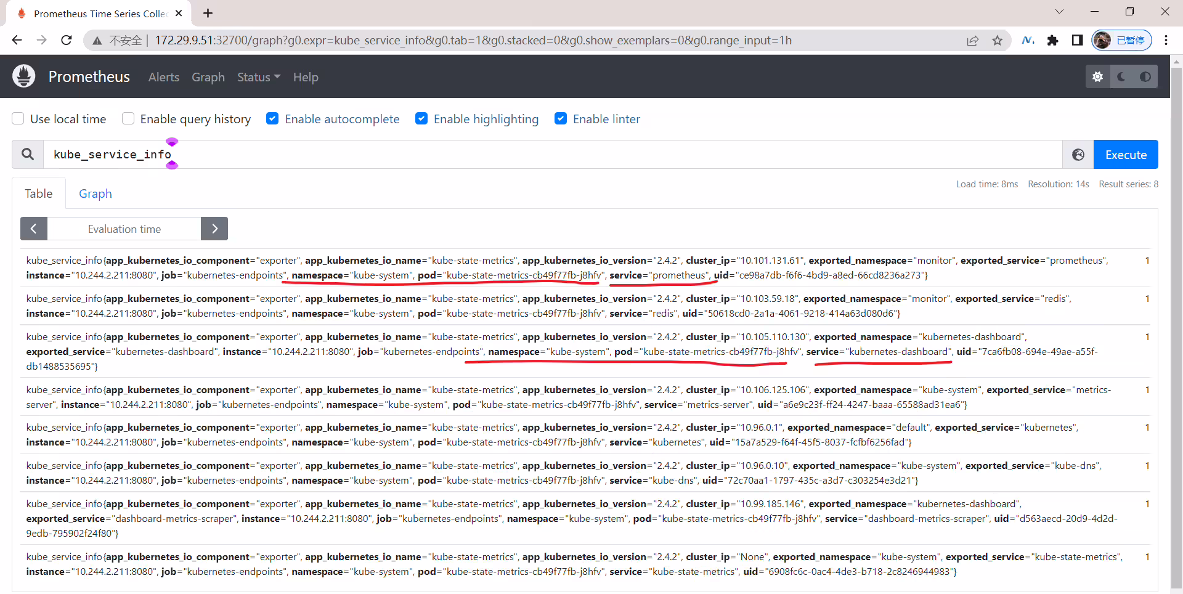1183x594 pixels.
Task: Select the browser-preferred contrast theme icon
Action: 1145,77
